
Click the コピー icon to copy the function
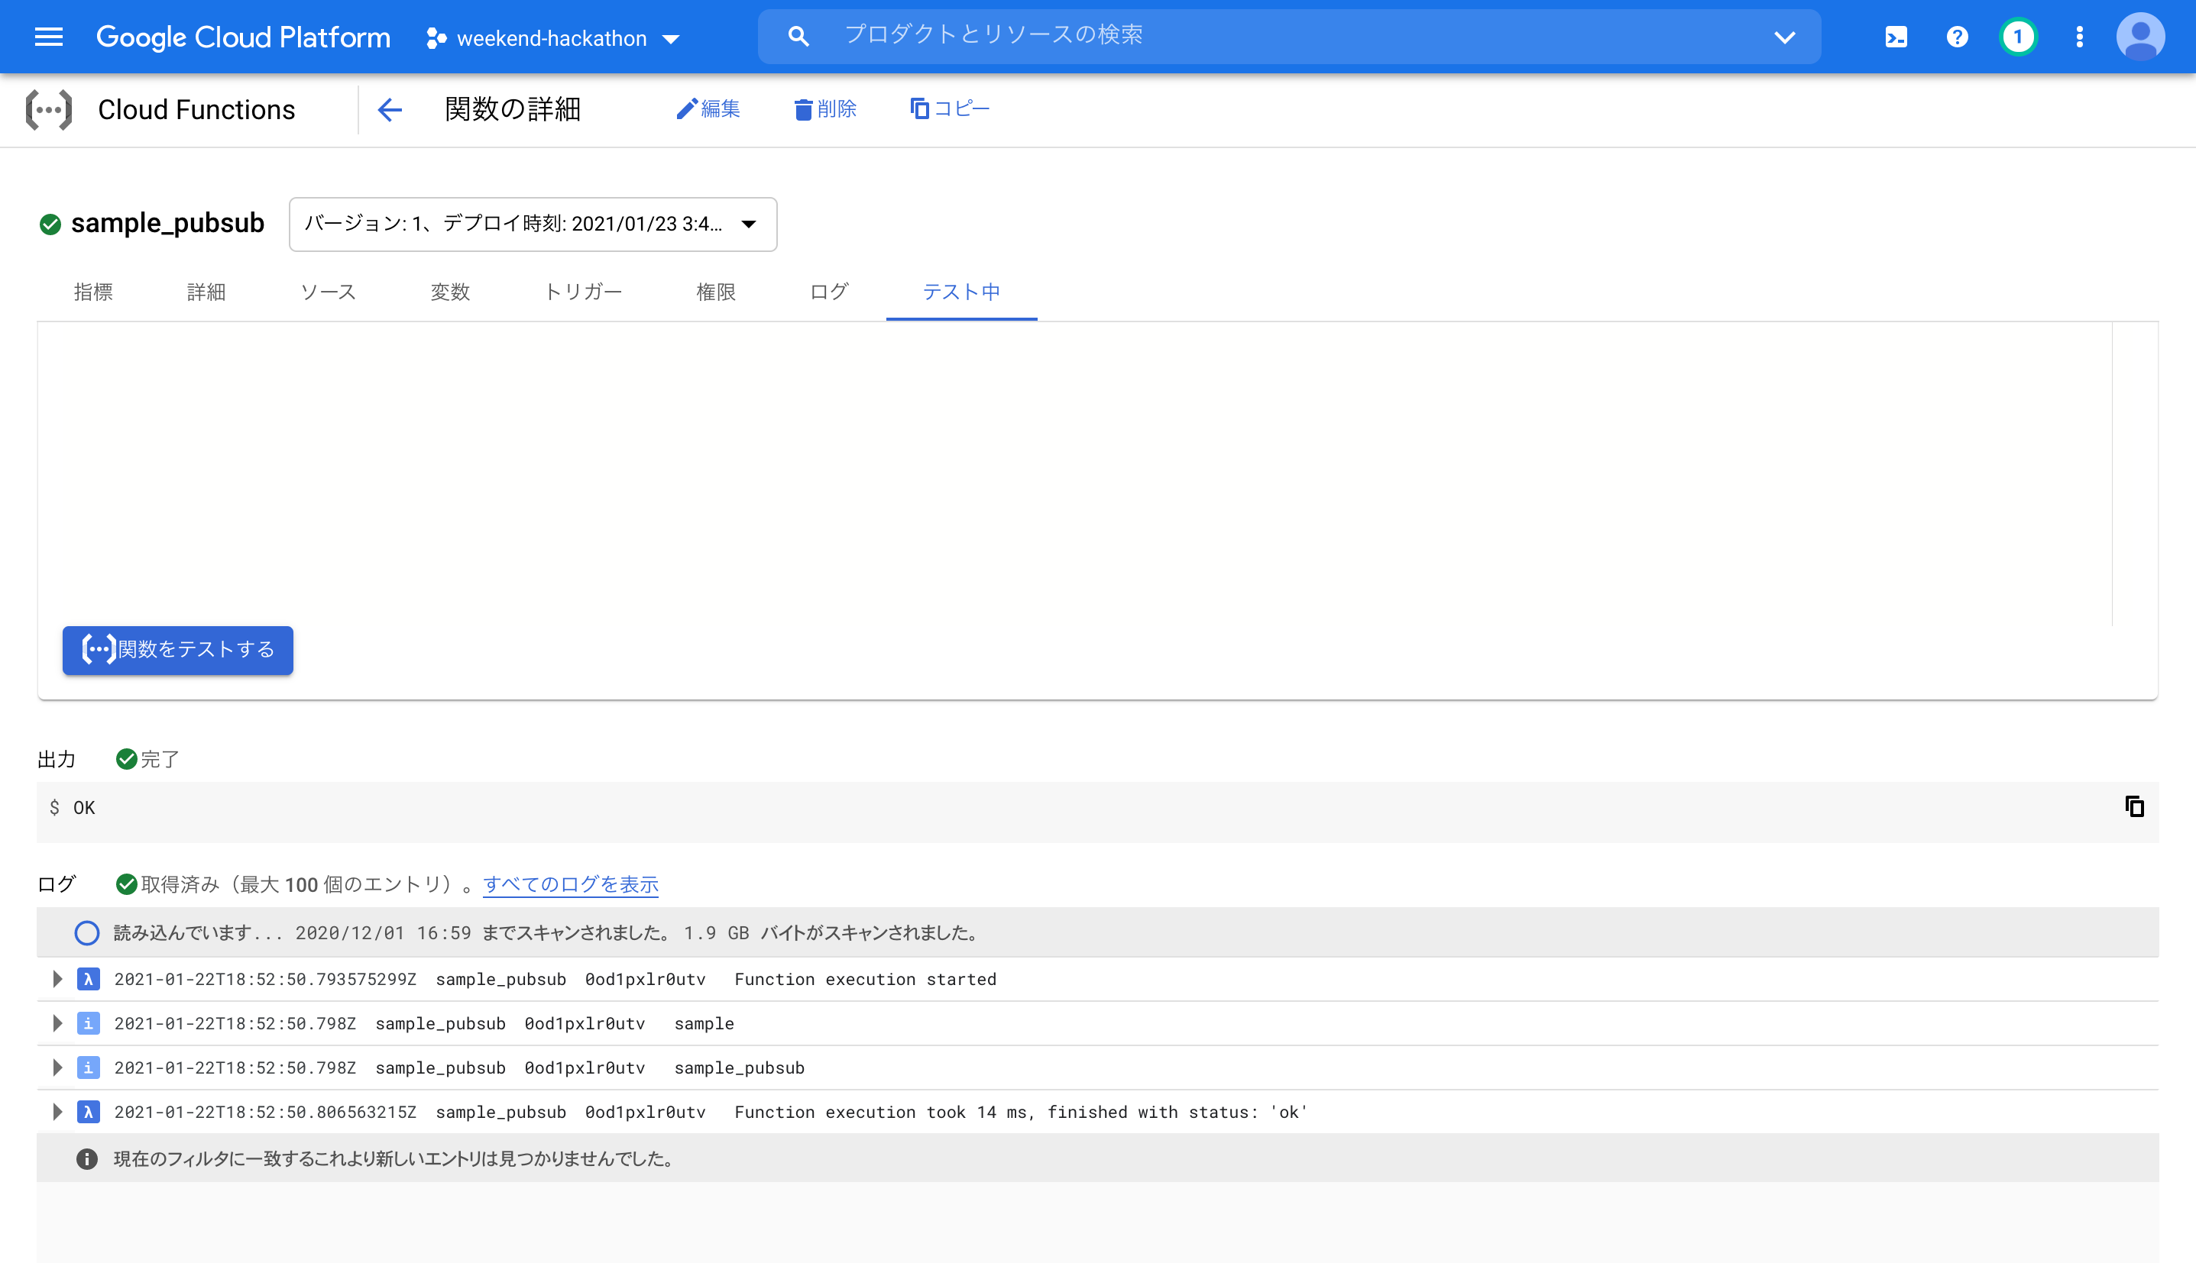pyautogui.click(x=920, y=108)
